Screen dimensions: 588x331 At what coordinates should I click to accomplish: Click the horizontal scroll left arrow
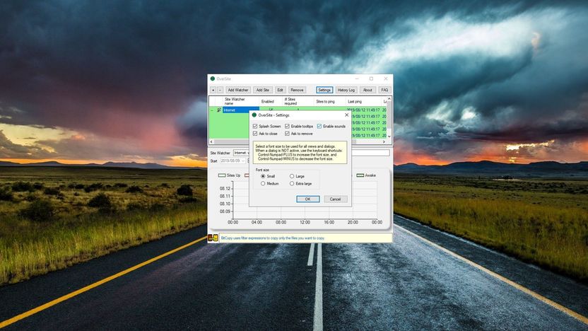click(x=211, y=142)
